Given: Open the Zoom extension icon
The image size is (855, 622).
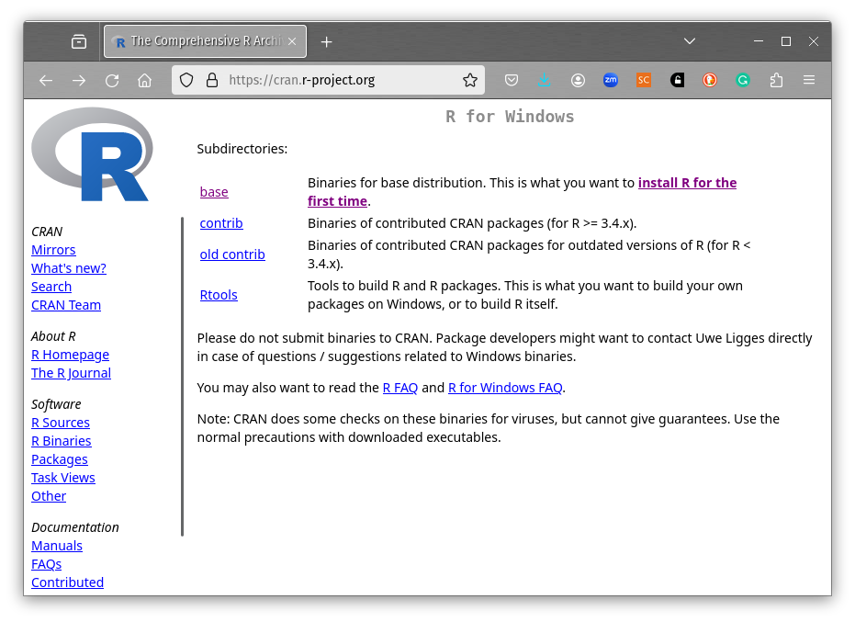Looking at the screenshot, I should (611, 81).
